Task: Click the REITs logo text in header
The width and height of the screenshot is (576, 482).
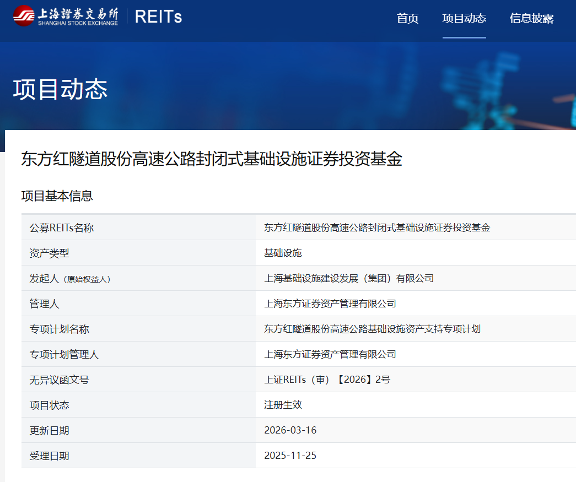Action: click(x=158, y=17)
